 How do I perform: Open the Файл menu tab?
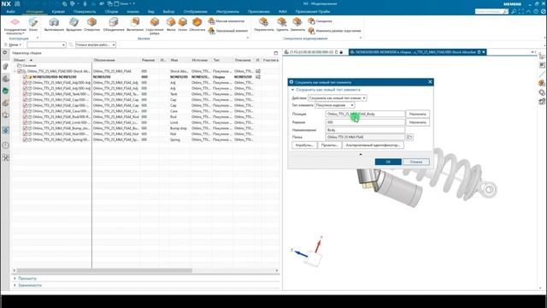(x=10, y=11)
